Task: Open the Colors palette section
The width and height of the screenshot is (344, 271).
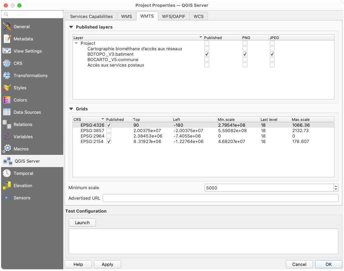Action: 20,100
